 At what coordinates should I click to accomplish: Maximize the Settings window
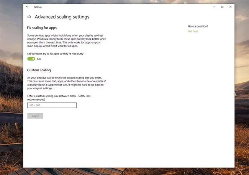pyautogui.click(x=222, y=7)
